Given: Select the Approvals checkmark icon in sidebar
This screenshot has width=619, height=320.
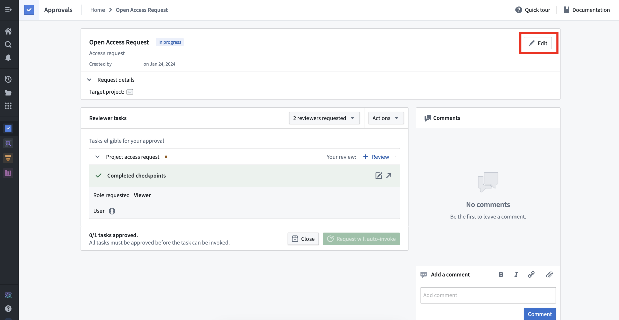Looking at the screenshot, I should 8,128.
